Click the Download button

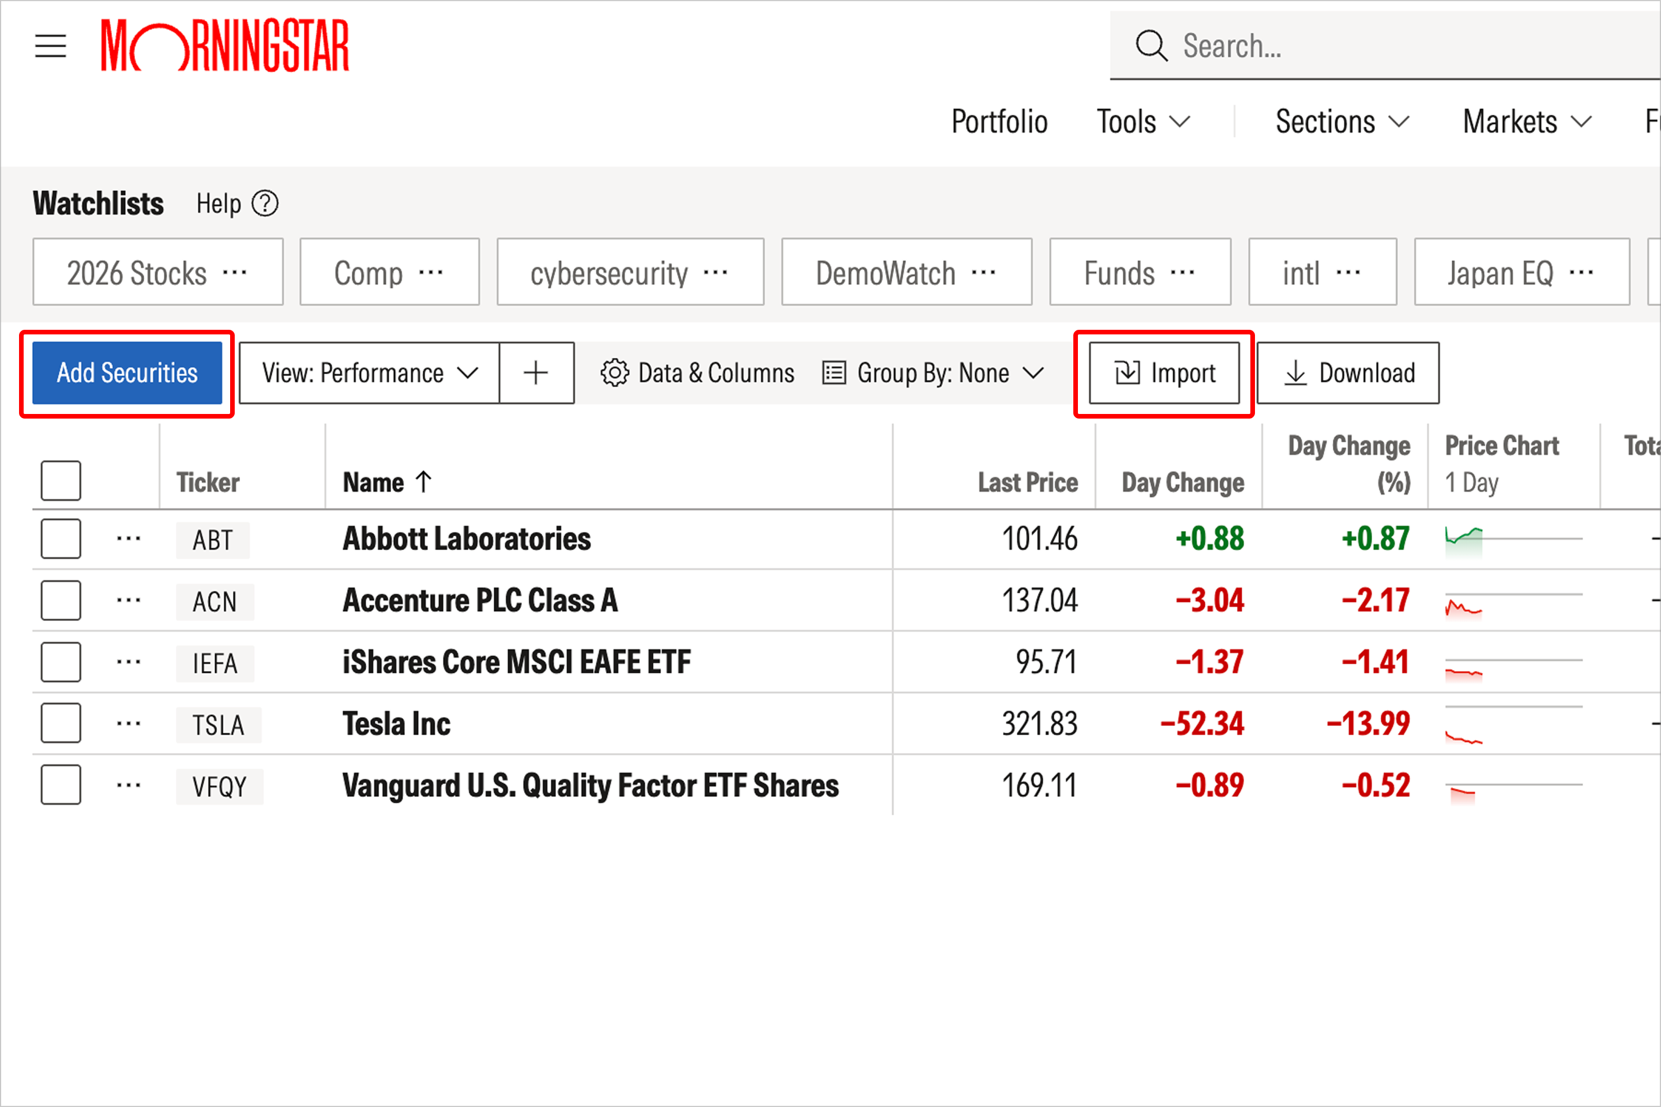[x=1348, y=373]
